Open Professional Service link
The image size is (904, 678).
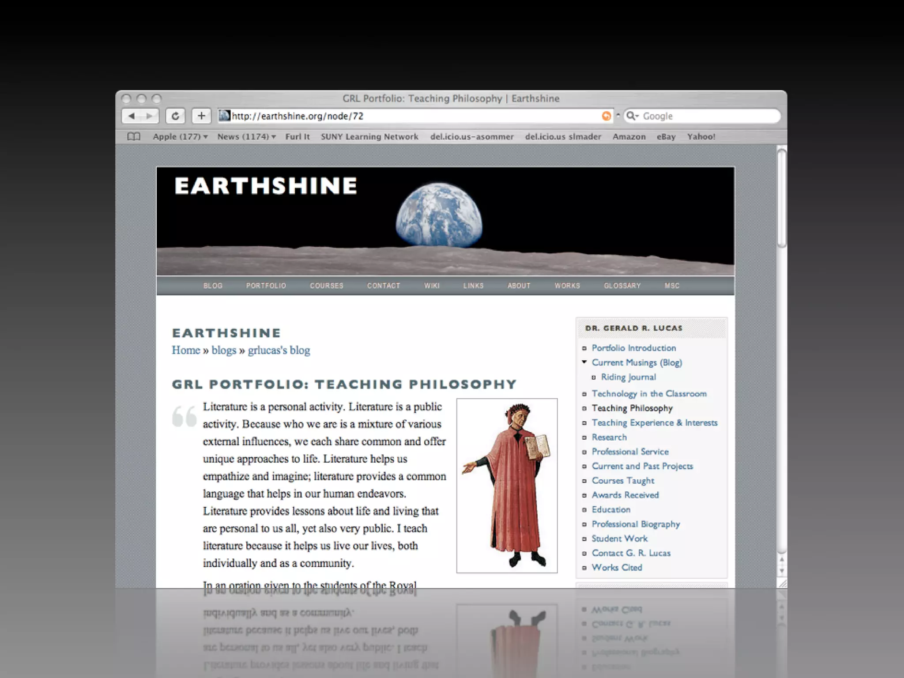(x=630, y=452)
